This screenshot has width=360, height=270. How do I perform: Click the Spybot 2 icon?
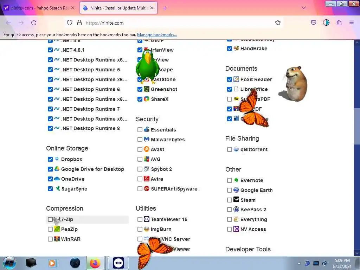(x=147, y=169)
